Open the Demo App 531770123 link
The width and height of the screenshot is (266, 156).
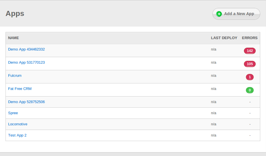[26, 62]
